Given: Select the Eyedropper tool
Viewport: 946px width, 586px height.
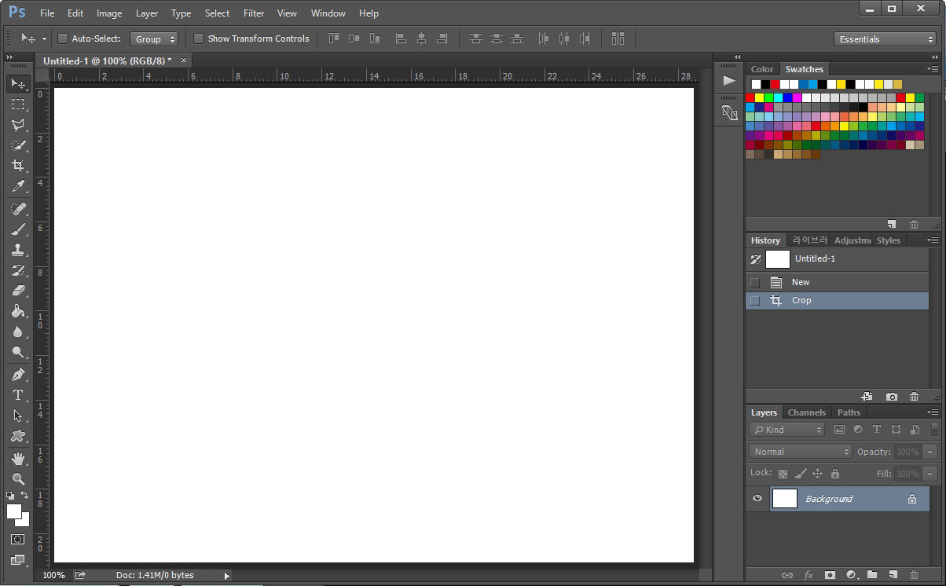Looking at the screenshot, I should point(18,186).
